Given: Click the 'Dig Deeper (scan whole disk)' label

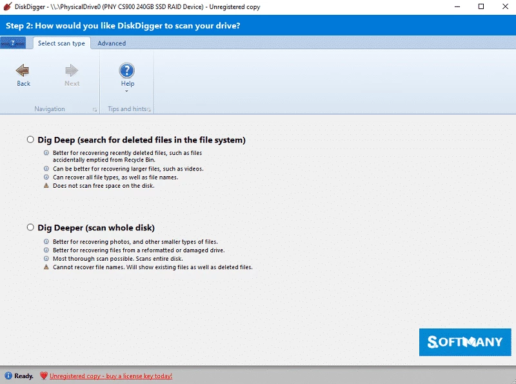Looking at the screenshot, I should tap(96, 227).
